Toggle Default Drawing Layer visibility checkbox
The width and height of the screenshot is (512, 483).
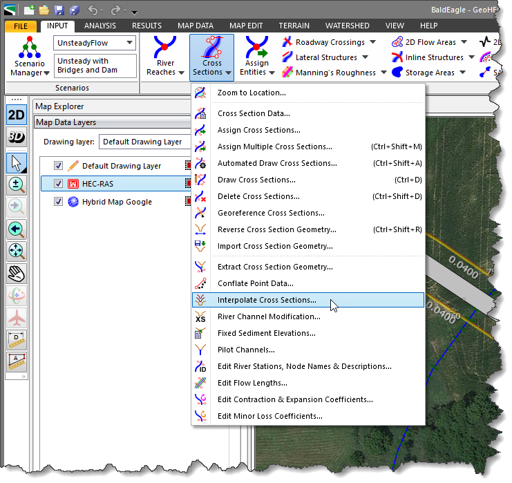click(x=59, y=166)
